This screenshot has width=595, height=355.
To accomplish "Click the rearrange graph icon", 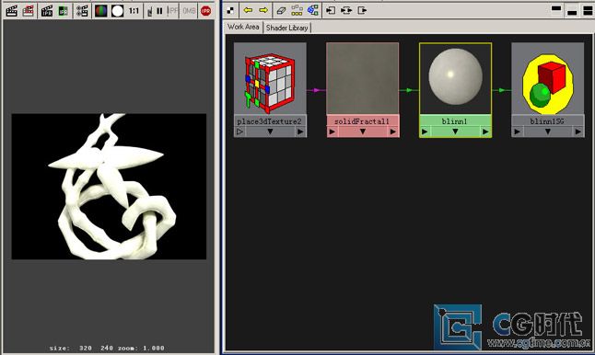I will click(297, 10).
